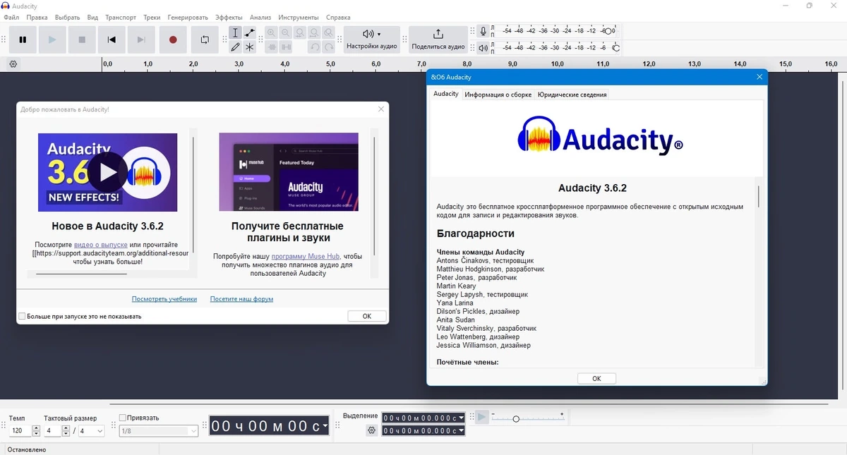Increase tempo with the up stepper arrow
Viewport: 847px width, 455px height.
pyautogui.click(x=37, y=428)
